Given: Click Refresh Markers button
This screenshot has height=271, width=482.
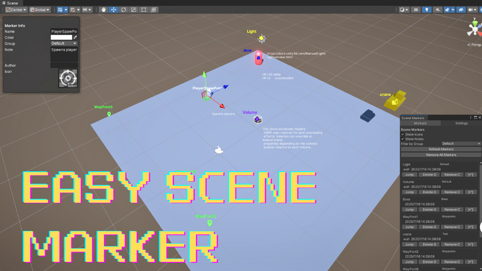Looking at the screenshot, I should [441, 149].
